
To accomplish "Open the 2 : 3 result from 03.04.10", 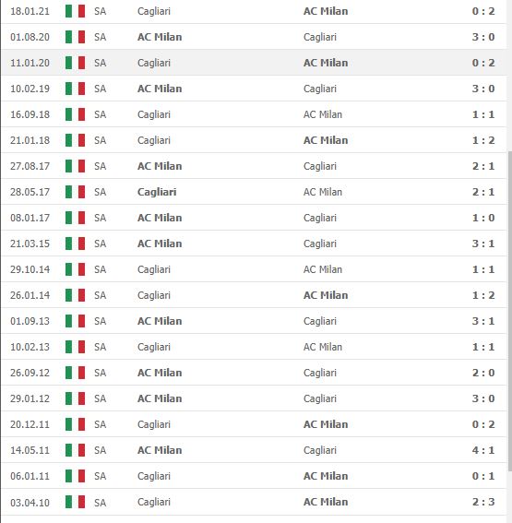I will (x=483, y=502).
